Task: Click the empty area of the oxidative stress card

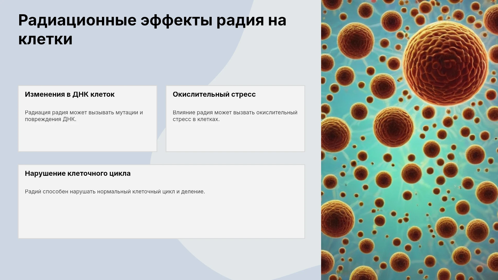Action: (x=235, y=137)
